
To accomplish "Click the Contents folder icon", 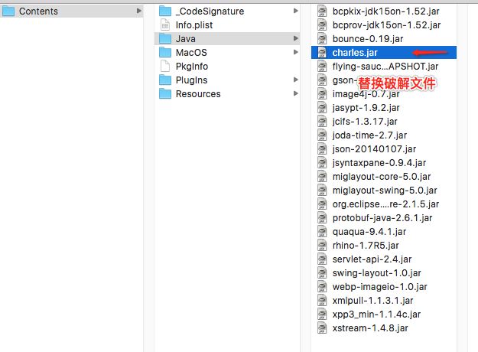I will [x=8, y=11].
